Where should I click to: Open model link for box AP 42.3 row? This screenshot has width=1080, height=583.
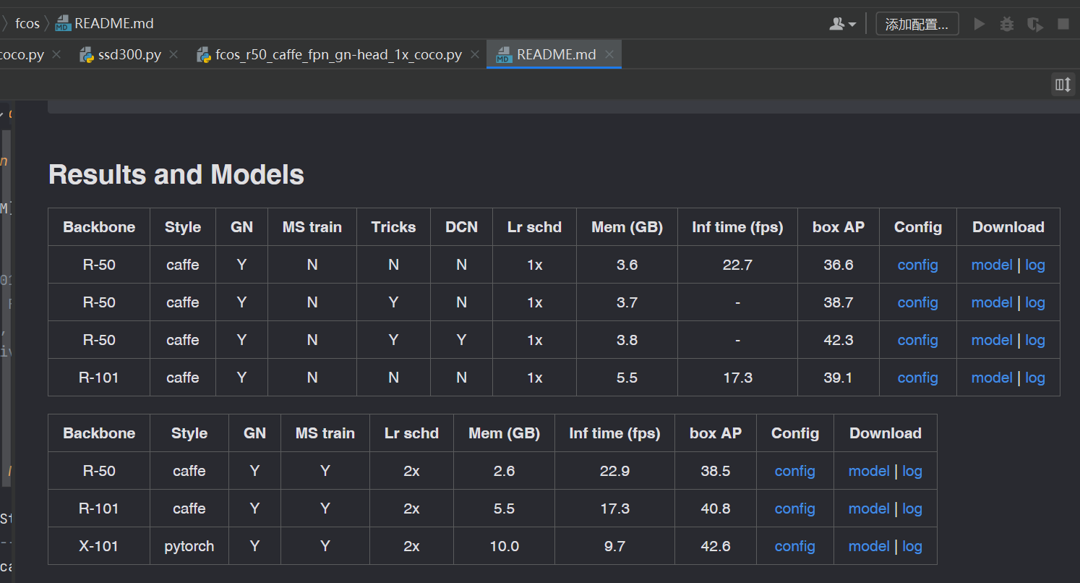tap(992, 340)
